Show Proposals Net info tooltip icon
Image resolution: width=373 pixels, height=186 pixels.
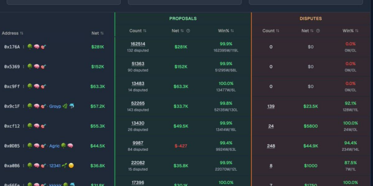tap(188, 31)
